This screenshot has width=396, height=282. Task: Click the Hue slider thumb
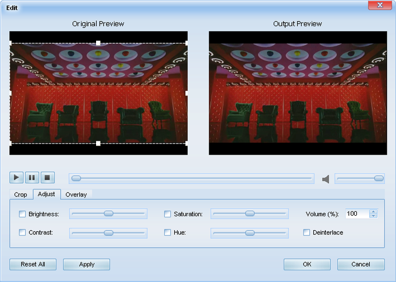coord(250,233)
